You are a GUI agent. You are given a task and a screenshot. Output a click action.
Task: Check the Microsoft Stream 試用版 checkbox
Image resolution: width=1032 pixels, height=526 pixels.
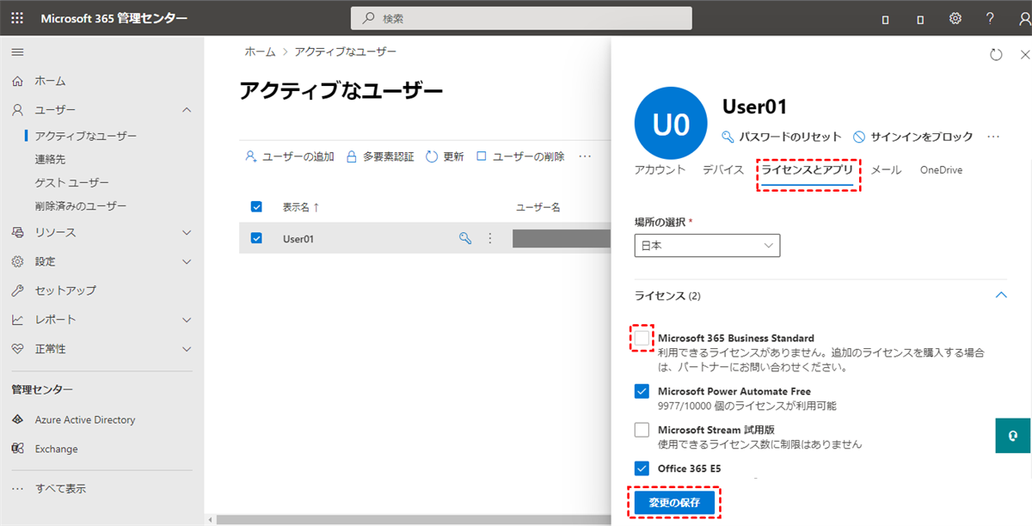point(642,430)
